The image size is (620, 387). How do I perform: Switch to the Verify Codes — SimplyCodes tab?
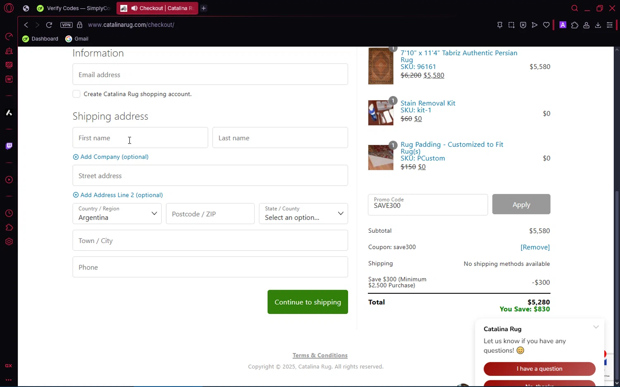click(x=74, y=8)
